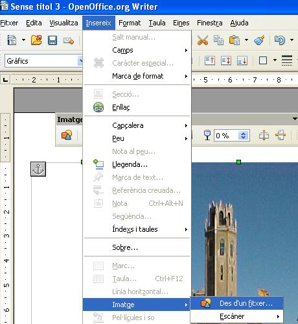Click the Borders icon
This screenshot has height=324, width=298.
click(263, 60)
